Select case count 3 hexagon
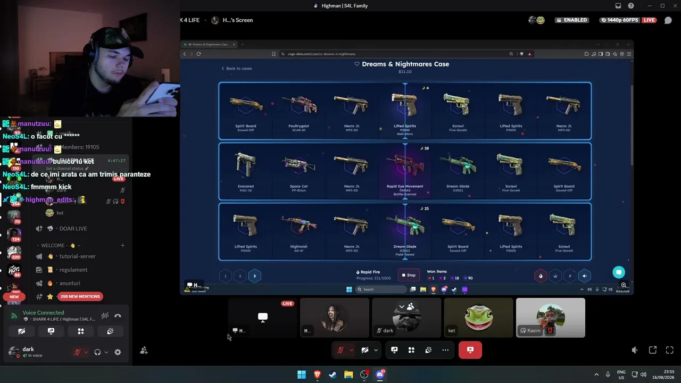Image resolution: width=681 pixels, height=383 pixels. pos(254,276)
